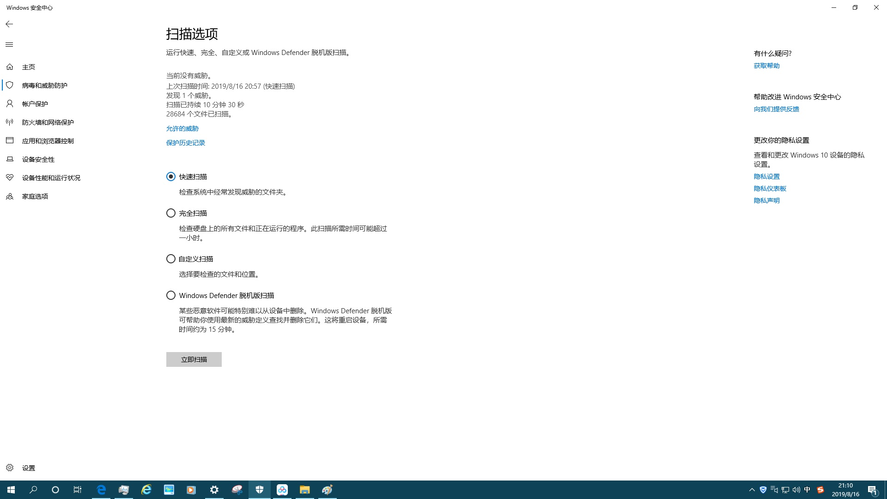
Task: Open the settings gear at the bottom left
Action: (x=10, y=468)
